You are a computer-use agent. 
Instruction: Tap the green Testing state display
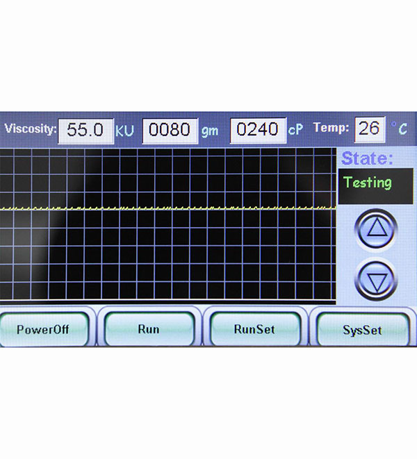376,186
